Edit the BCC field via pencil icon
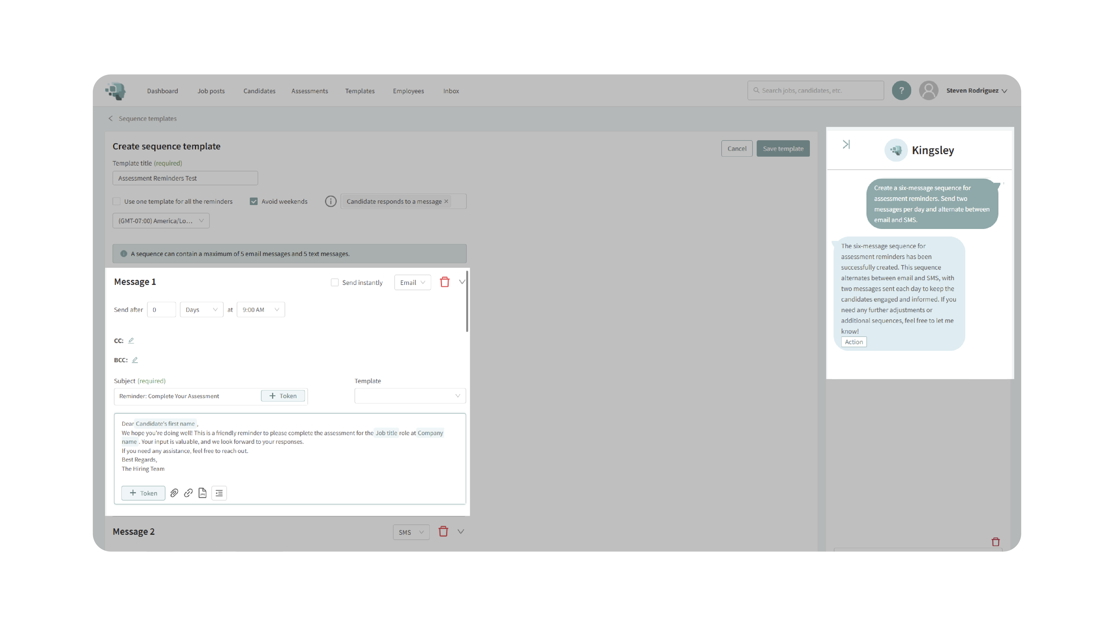Image resolution: width=1114 pixels, height=626 pixels. point(135,360)
